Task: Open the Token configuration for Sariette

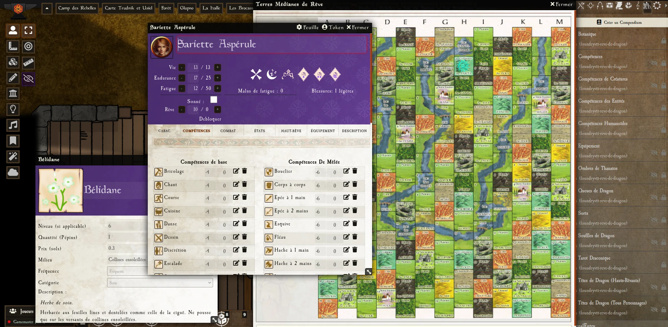Action: tap(333, 27)
